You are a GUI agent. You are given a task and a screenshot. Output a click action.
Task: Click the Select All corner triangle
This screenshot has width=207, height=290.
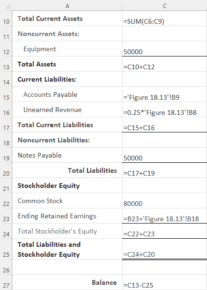coord(8,7)
